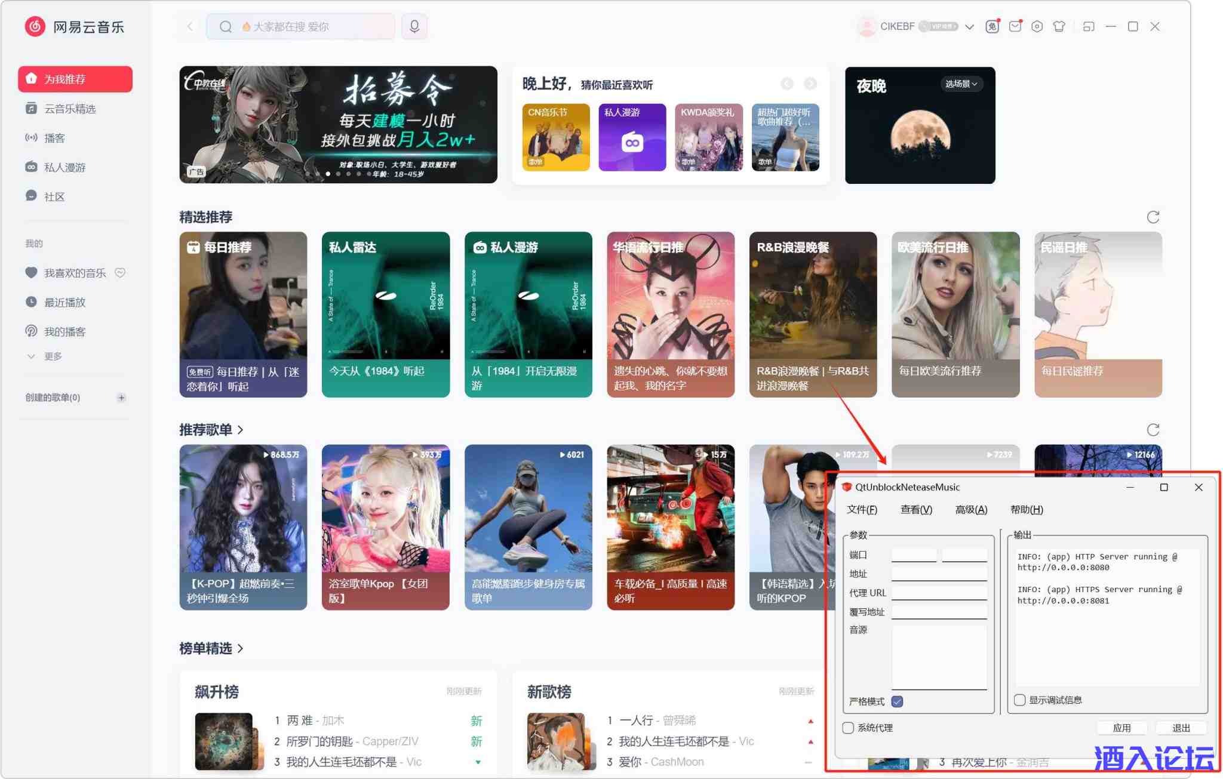The height and width of the screenshot is (779, 1223).
Task: Enable the 显示调试信息 checkbox
Action: click(x=1020, y=700)
